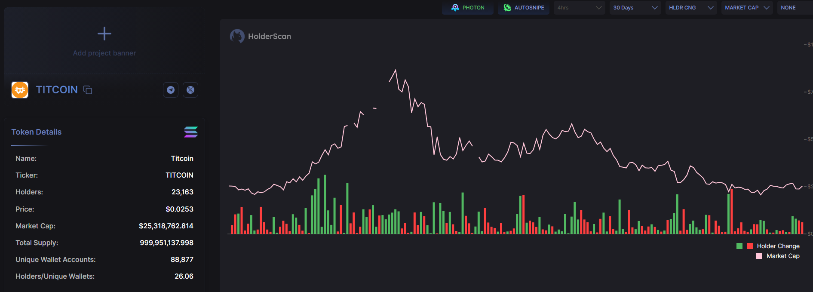Click the peak of the market cap line
Screen dimensions: 813x292
pyautogui.click(x=396, y=70)
